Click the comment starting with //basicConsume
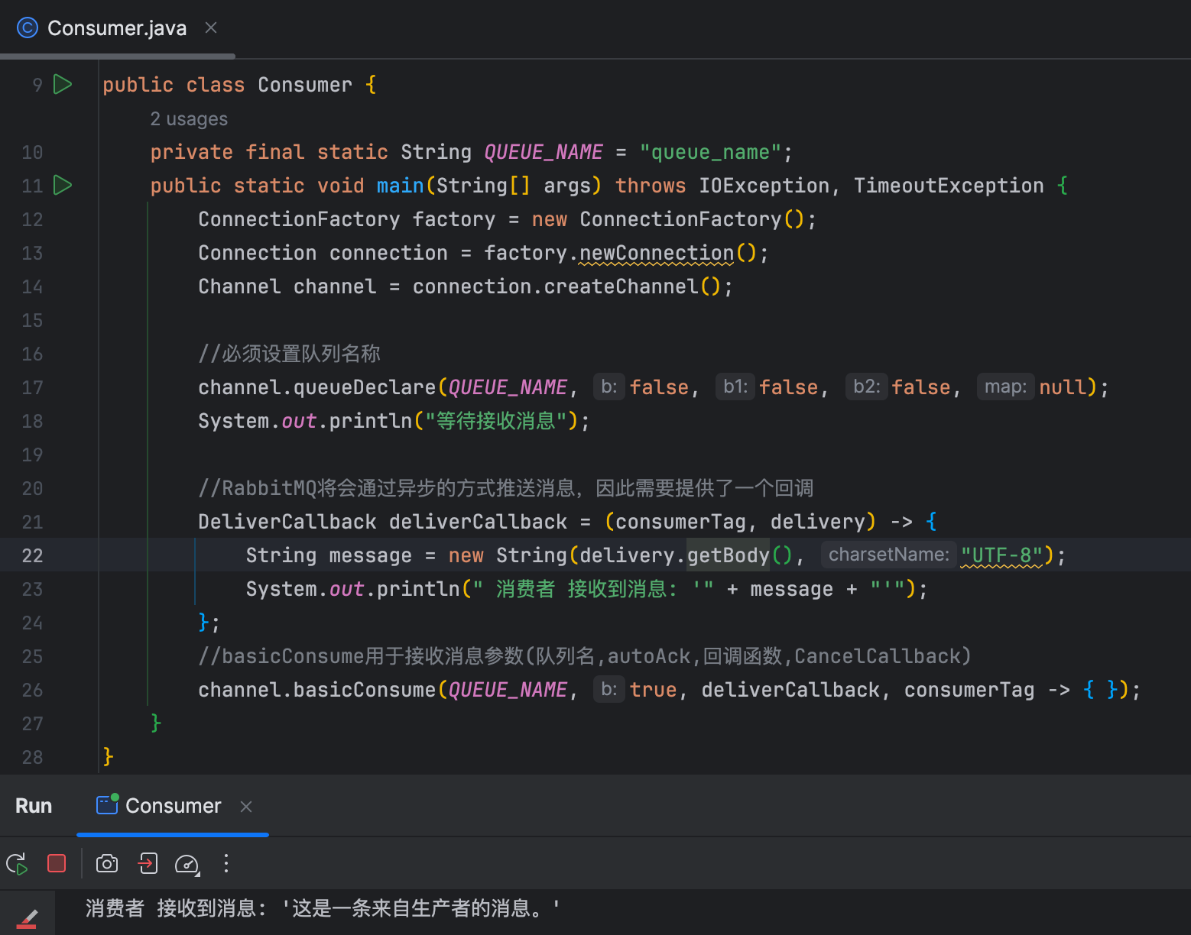The width and height of the screenshot is (1191, 935). (585, 656)
